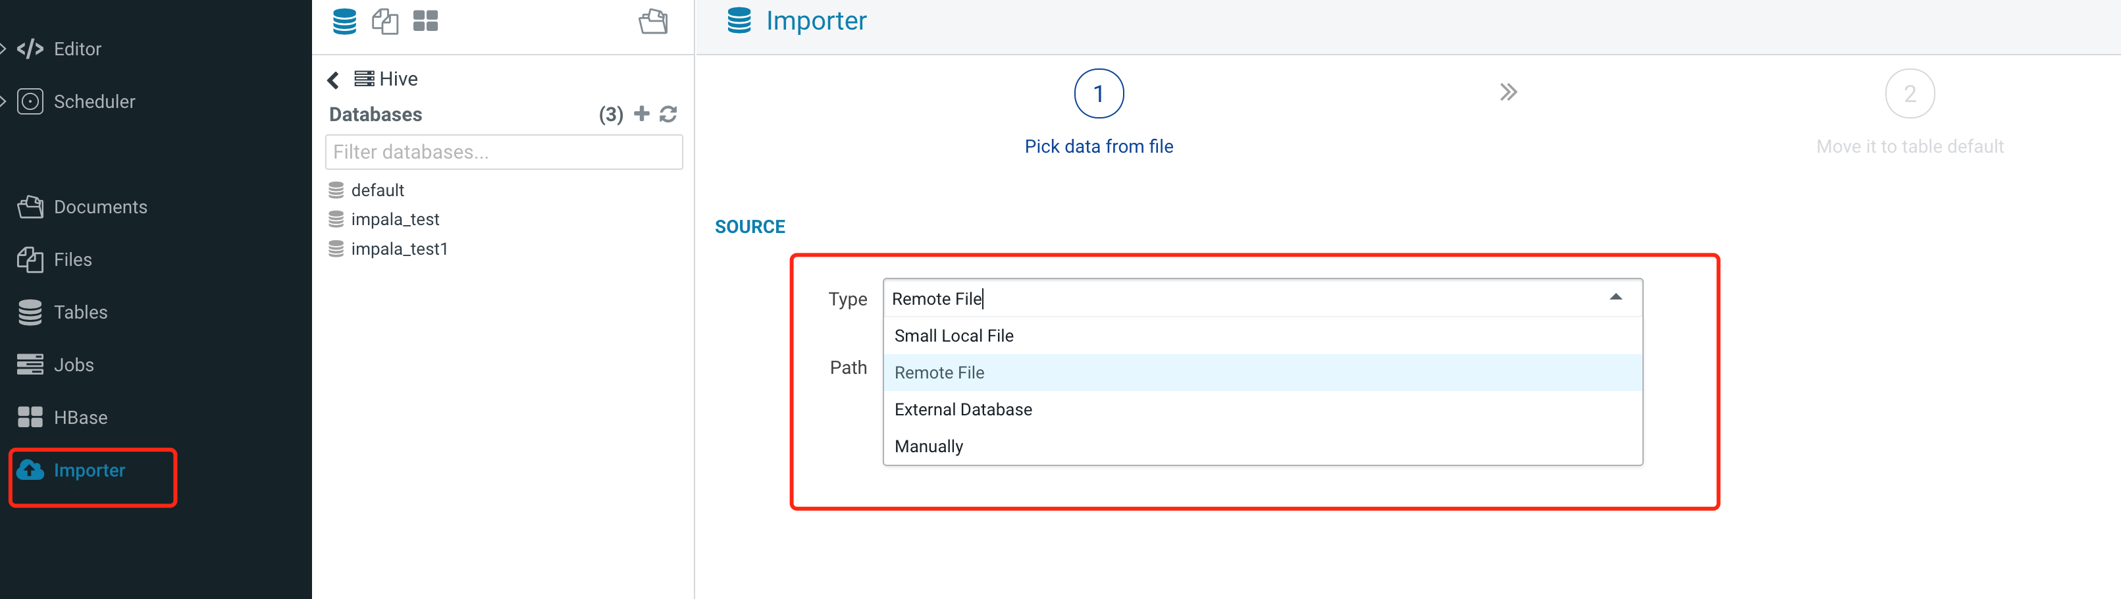
Task: Collapse the Type dropdown using its arrow
Action: pos(1615,298)
